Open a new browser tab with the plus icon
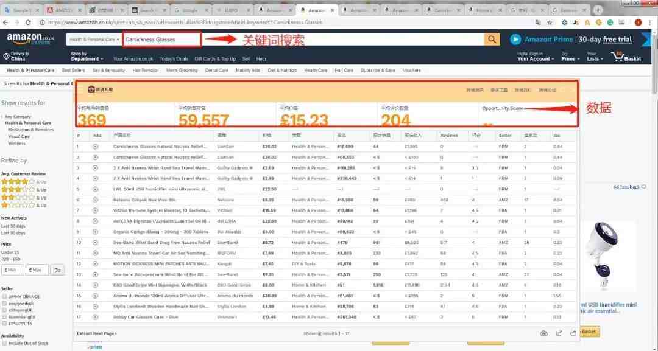The image size is (658, 351). click(598, 10)
